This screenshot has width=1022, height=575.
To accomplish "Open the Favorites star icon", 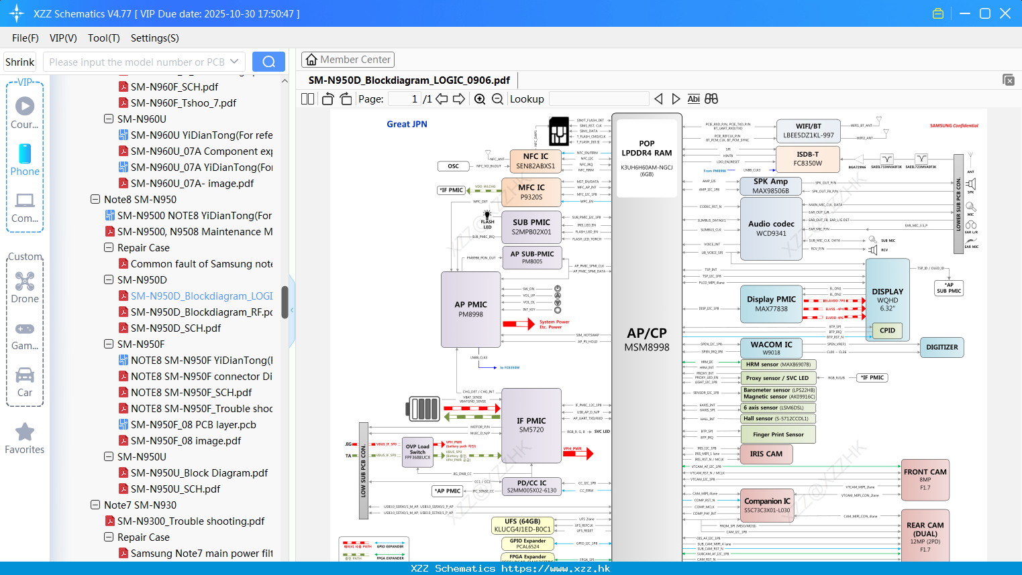I will (x=25, y=439).
